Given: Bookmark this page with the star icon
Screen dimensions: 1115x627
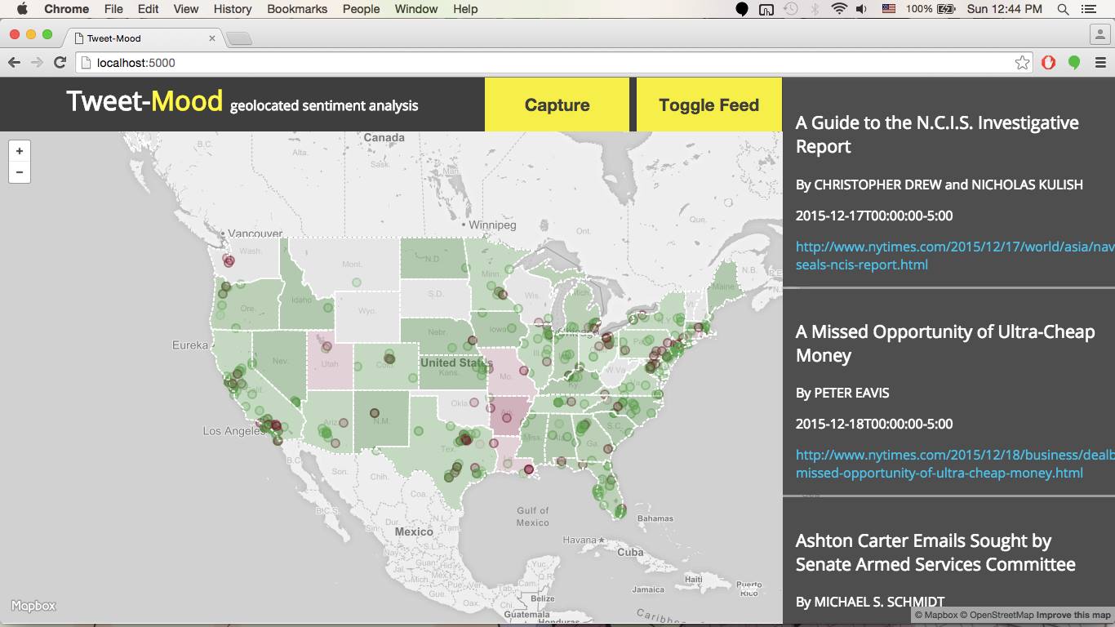Looking at the screenshot, I should (1022, 63).
